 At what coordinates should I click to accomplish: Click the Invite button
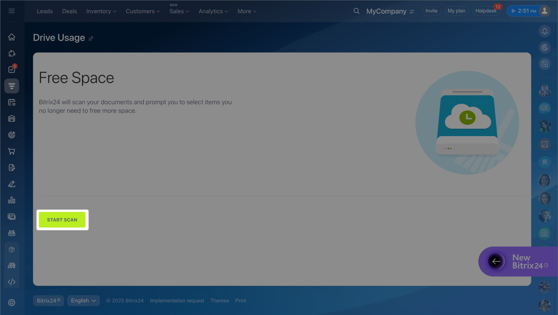[x=431, y=11]
